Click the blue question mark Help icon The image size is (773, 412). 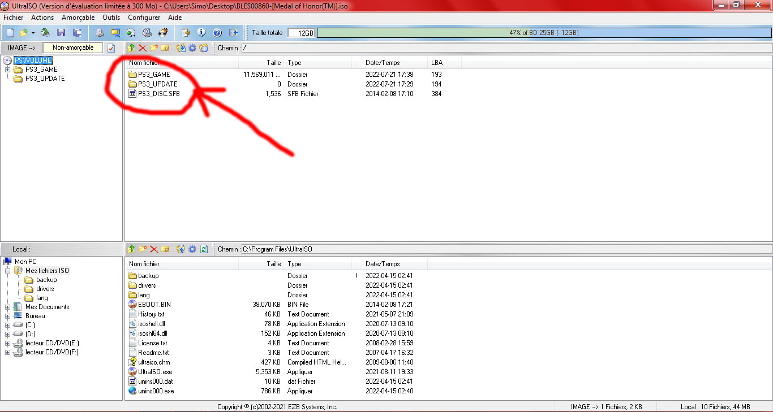tap(217, 33)
